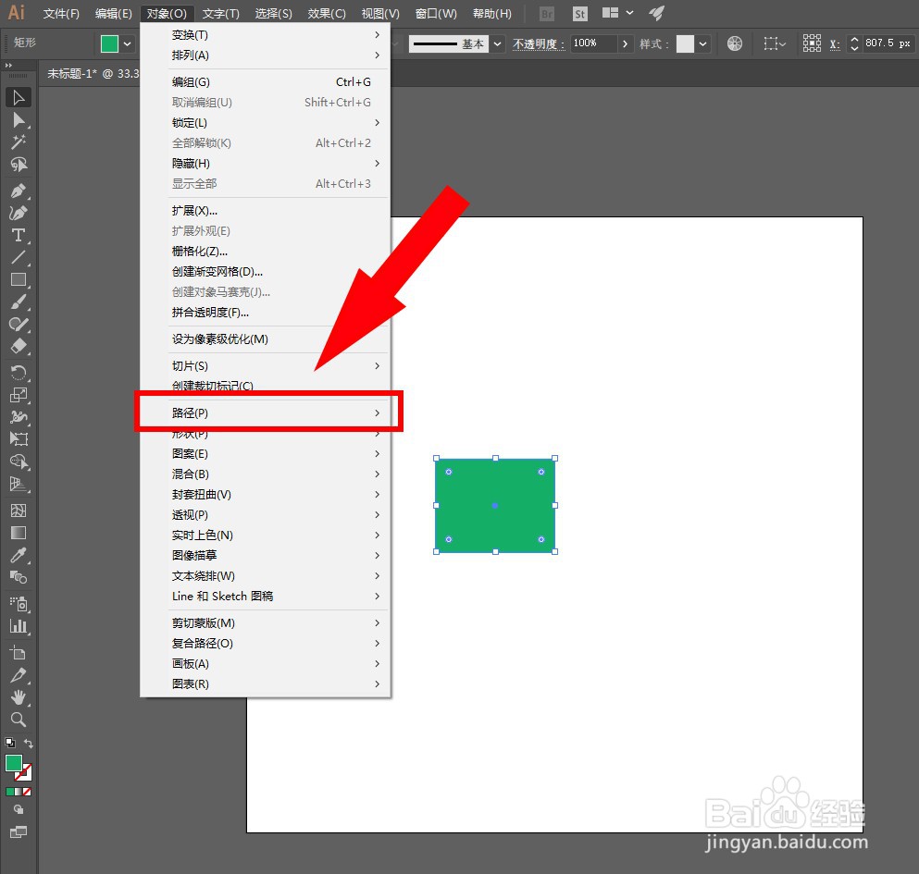
Task: Open Clipping Mask (剪切蒙版) submenu
Action: (265, 622)
